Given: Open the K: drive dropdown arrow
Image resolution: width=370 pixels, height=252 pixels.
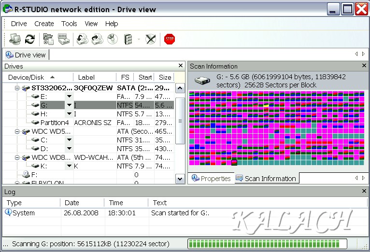Looking at the screenshot, I should tap(69, 166).
